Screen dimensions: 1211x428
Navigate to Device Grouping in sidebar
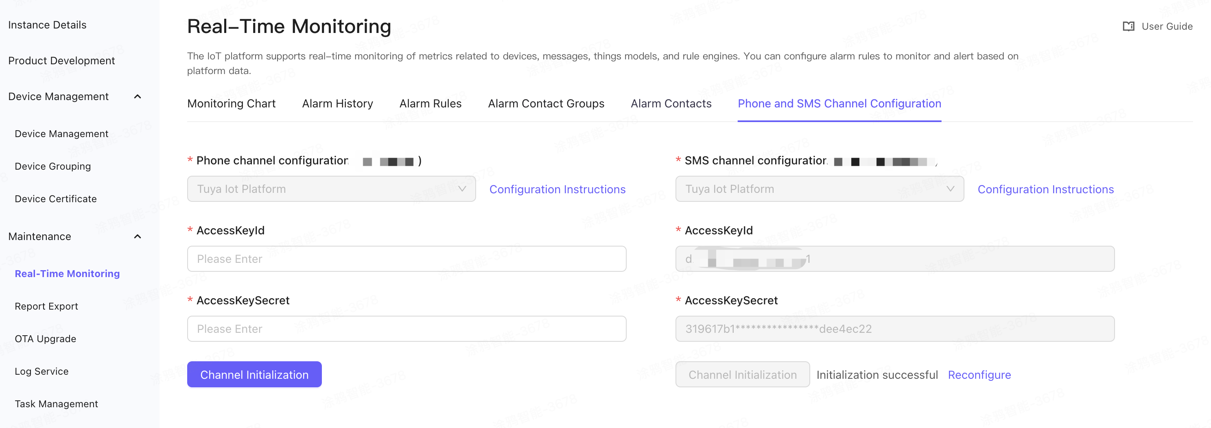52,166
